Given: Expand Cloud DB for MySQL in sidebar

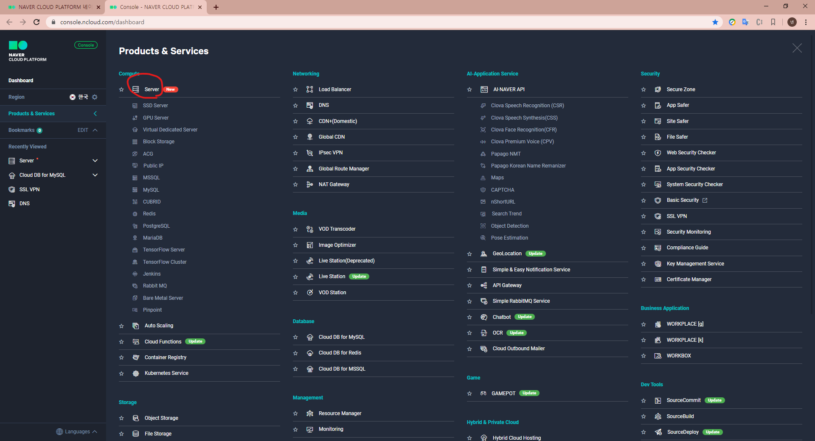Looking at the screenshot, I should [x=95, y=175].
